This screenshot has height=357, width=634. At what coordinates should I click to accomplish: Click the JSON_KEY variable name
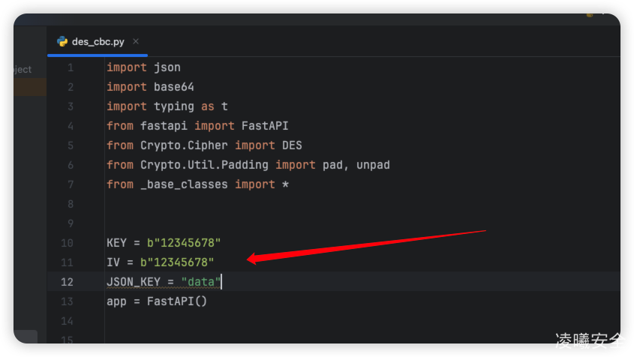tap(134, 282)
